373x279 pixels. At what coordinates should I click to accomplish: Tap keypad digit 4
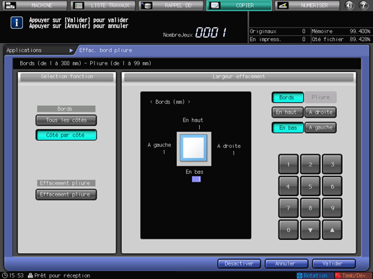[x=289, y=186]
